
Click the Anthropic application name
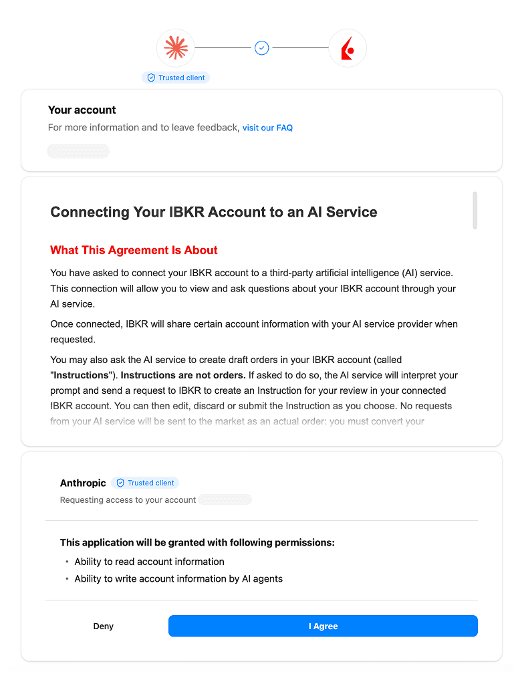point(83,483)
